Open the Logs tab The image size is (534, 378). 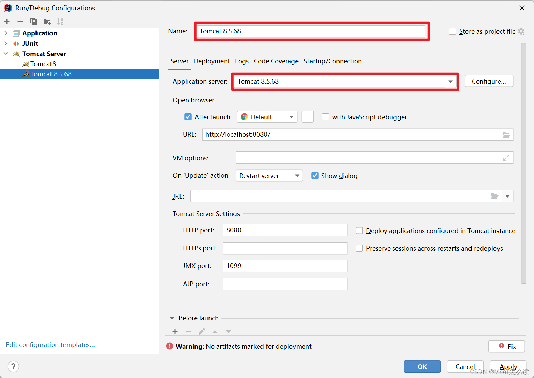click(x=242, y=61)
